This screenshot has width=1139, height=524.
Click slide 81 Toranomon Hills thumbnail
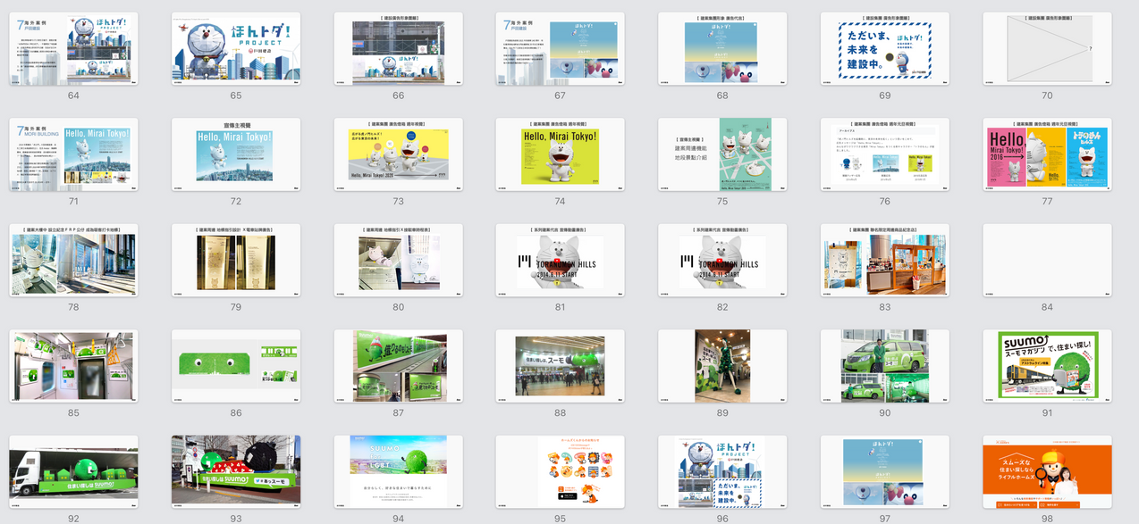click(x=561, y=261)
